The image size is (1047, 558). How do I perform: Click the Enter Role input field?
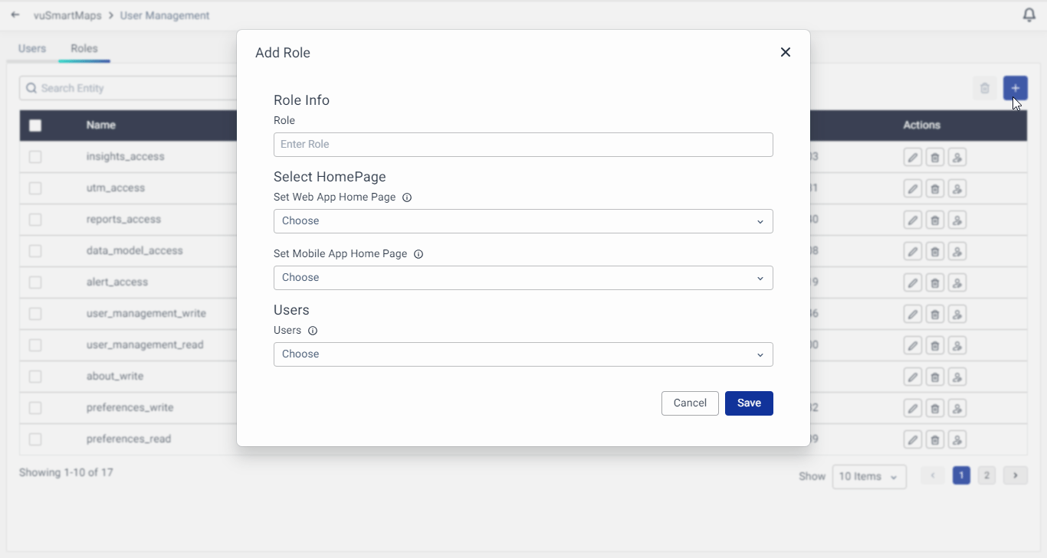click(x=523, y=145)
